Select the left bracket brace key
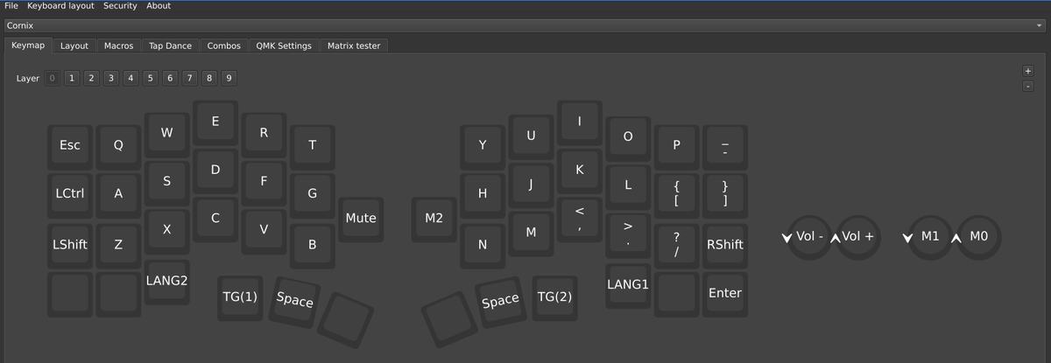This screenshot has width=1051, height=363. [x=676, y=194]
